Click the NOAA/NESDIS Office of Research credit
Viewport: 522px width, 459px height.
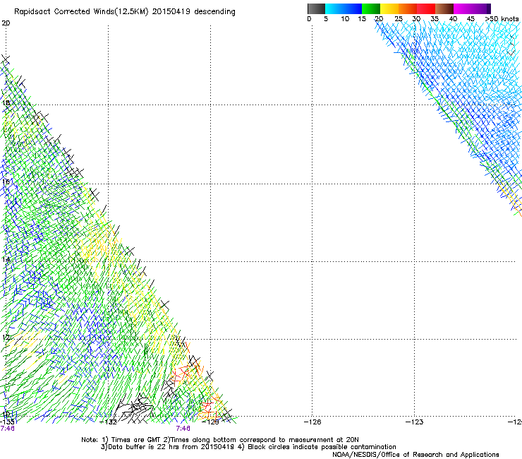point(415,455)
